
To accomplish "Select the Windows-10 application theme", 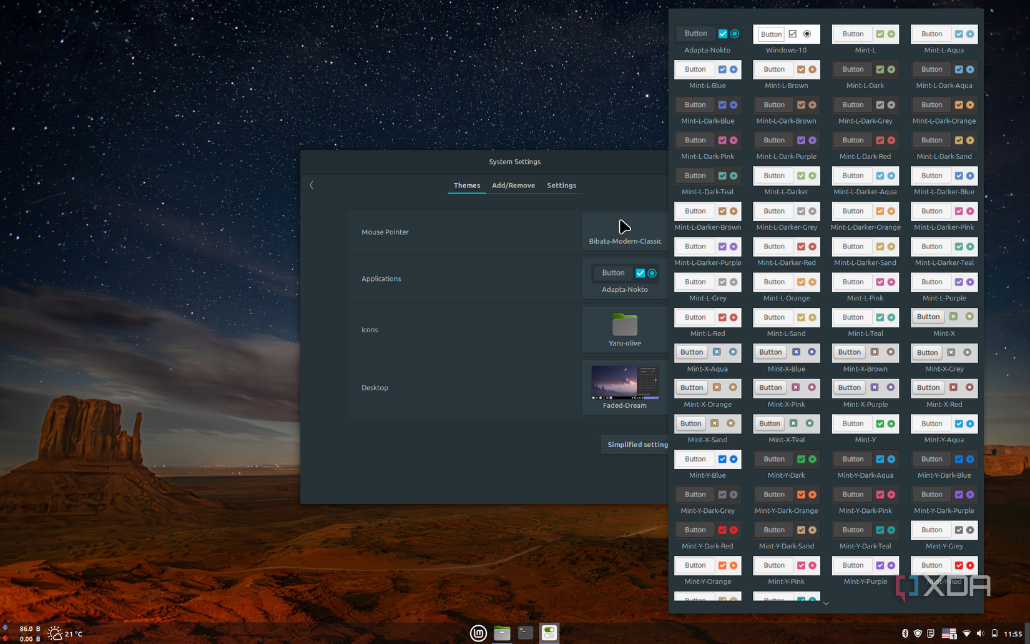I will pos(787,34).
